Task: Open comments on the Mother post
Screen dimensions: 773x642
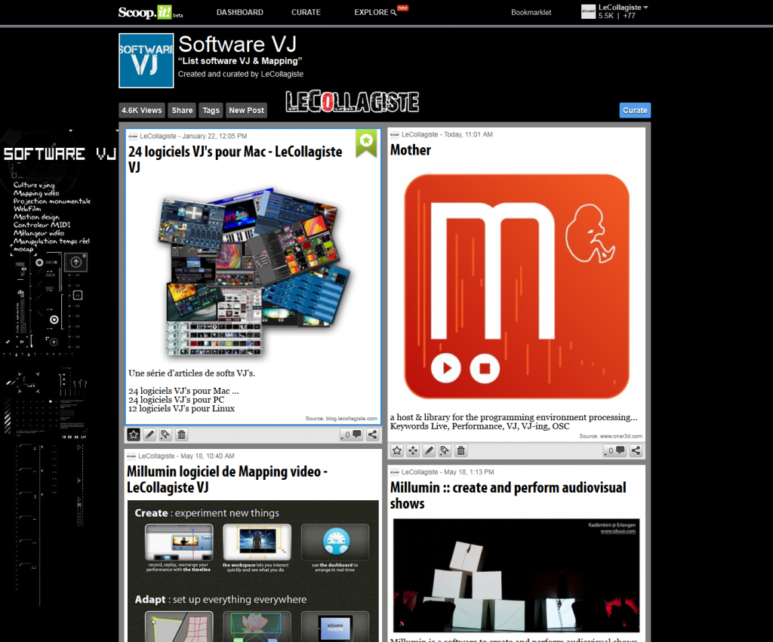Action: pyautogui.click(x=614, y=450)
